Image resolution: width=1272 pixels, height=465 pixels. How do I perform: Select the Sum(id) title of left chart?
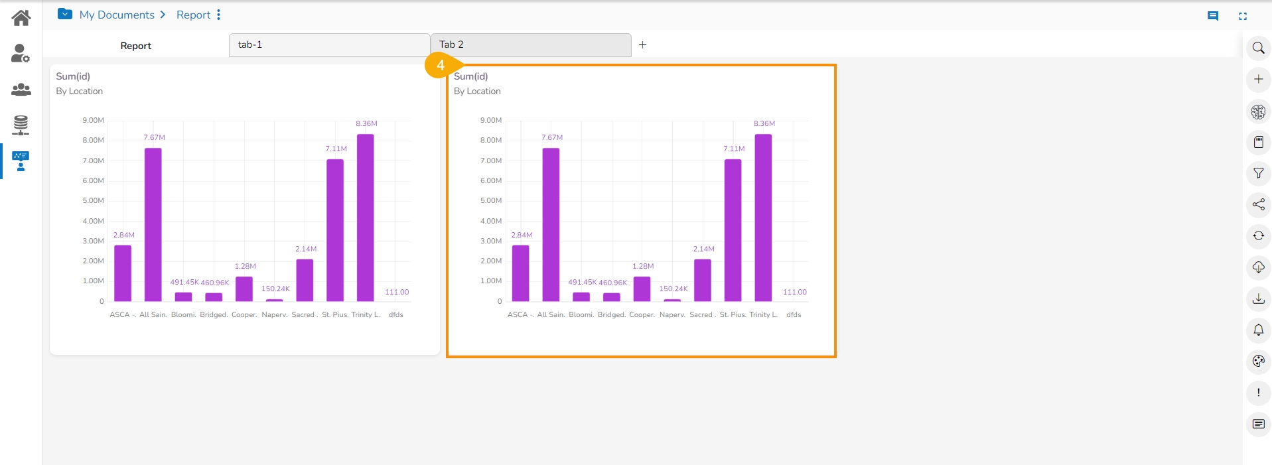(73, 76)
